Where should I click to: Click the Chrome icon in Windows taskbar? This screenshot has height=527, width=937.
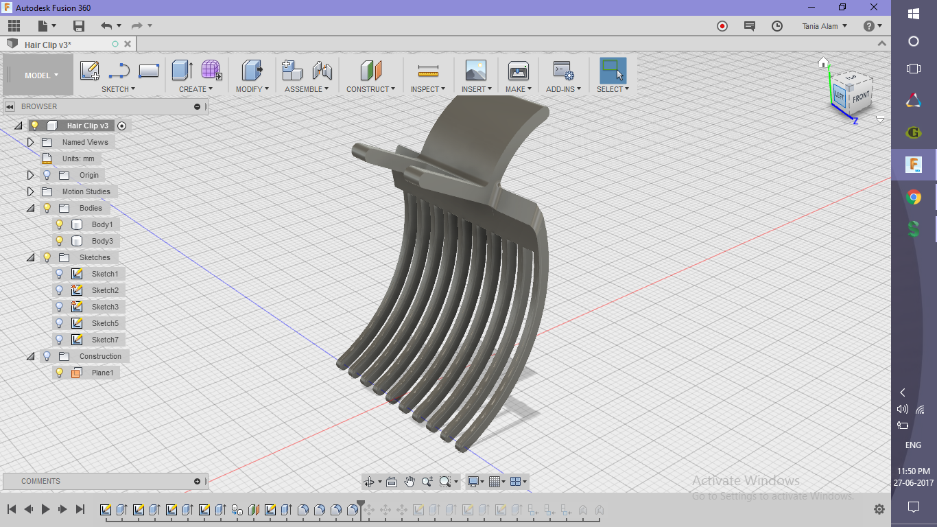click(x=914, y=198)
